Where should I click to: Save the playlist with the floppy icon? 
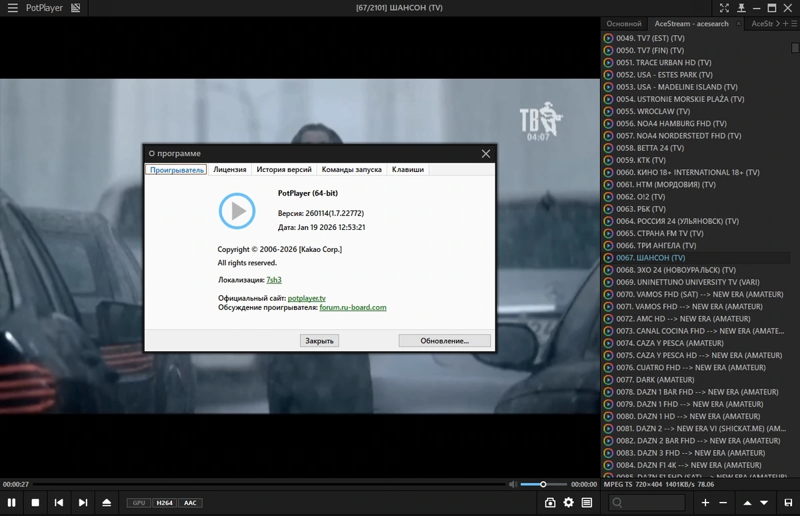tap(788, 503)
